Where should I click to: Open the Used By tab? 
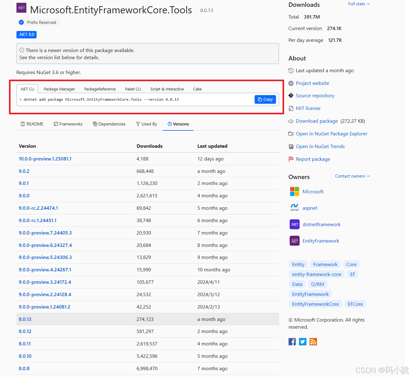(147, 124)
